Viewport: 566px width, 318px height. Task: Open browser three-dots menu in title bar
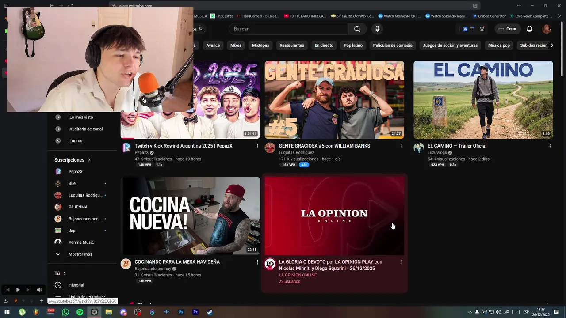519,6
